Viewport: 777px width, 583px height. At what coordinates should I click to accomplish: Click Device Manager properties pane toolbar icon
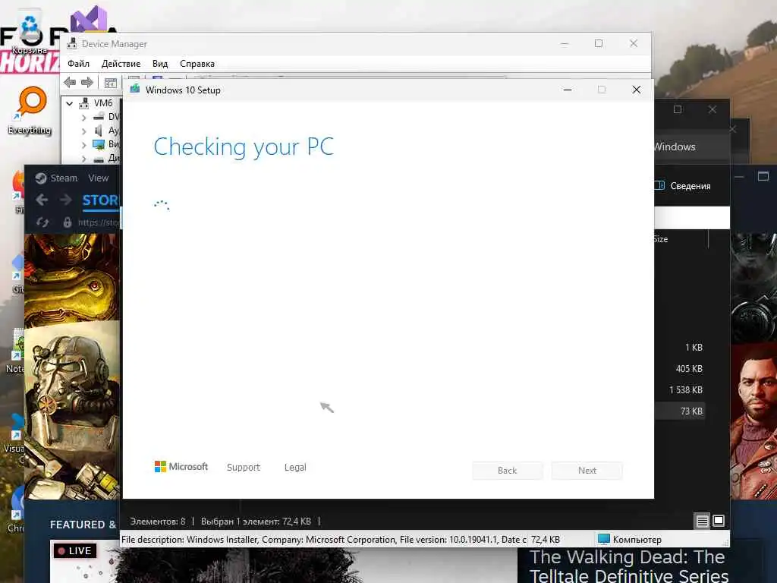(x=111, y=83)
